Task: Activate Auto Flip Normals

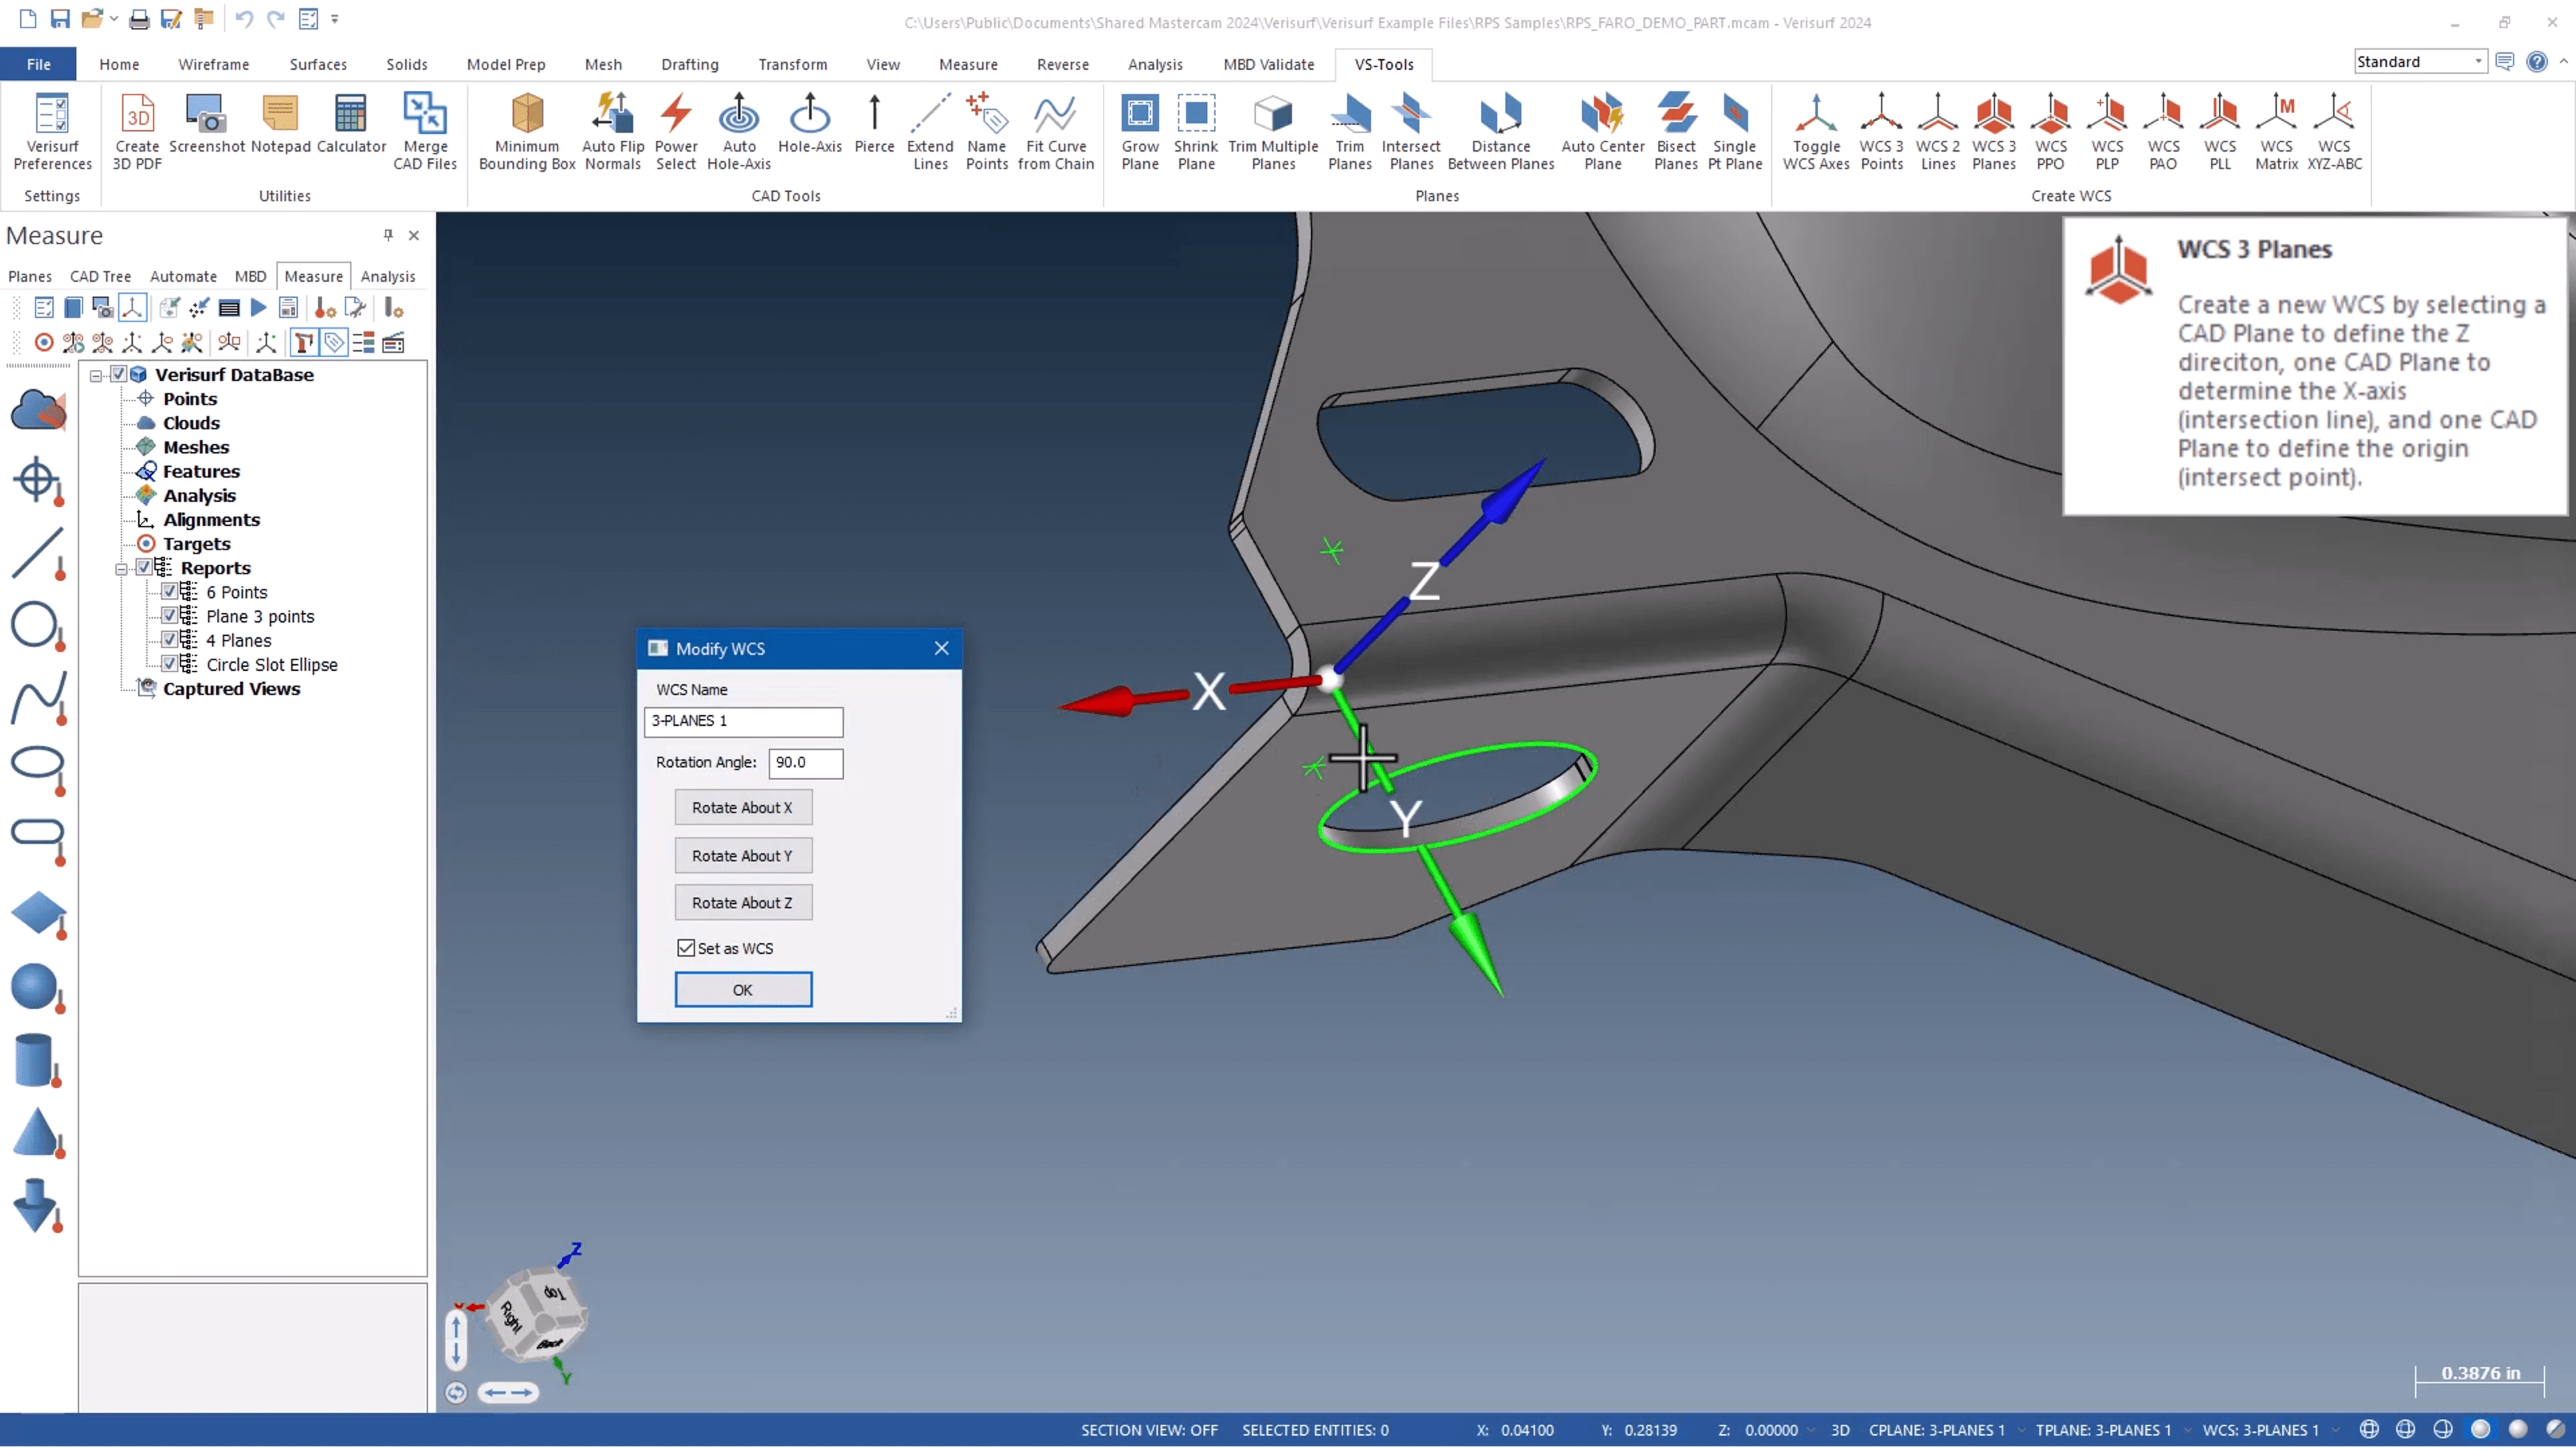Action: coord(613,132)
